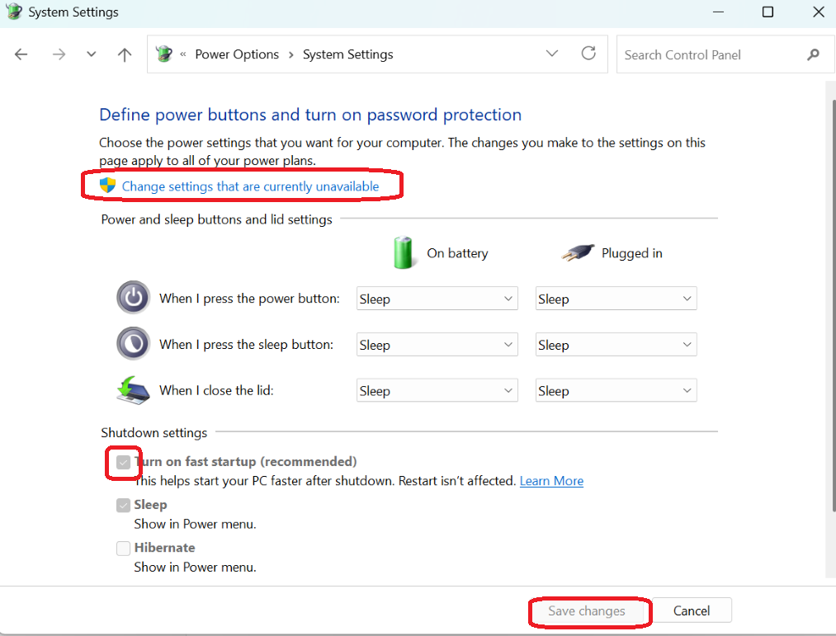Screen dimensions: 836x636
Task: Focus the Search Control Panel field
Action: (x=725, y=54)
